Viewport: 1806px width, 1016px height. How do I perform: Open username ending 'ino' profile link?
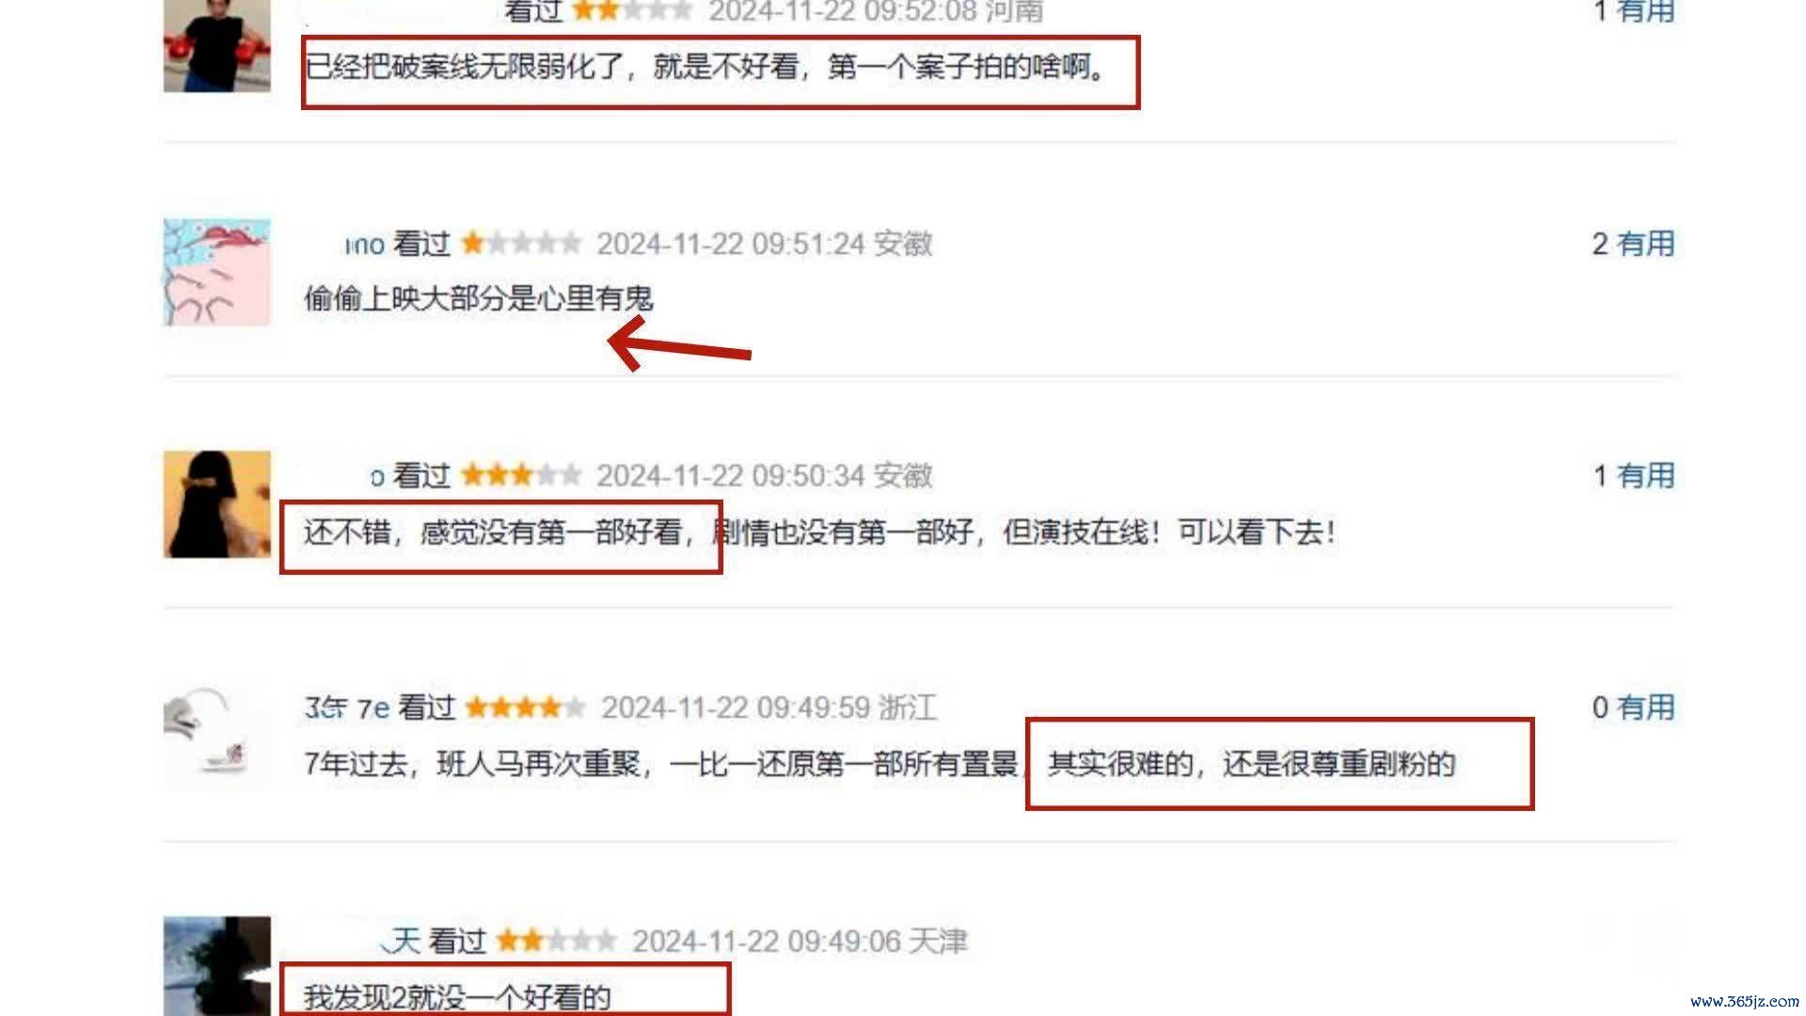point(364,245)
